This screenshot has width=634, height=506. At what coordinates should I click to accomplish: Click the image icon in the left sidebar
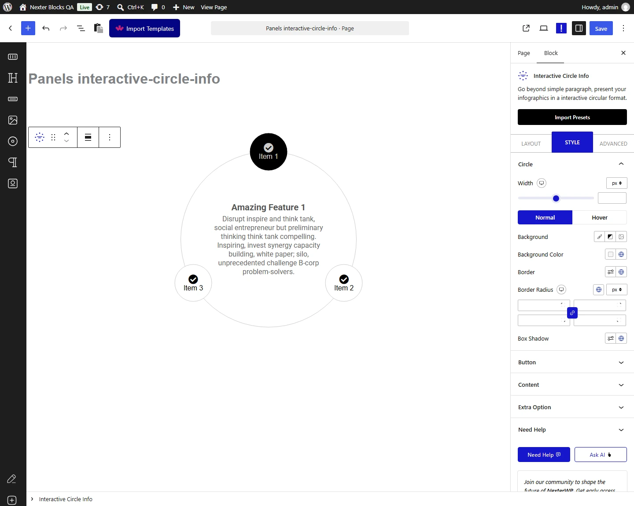(x=13, y=120)
